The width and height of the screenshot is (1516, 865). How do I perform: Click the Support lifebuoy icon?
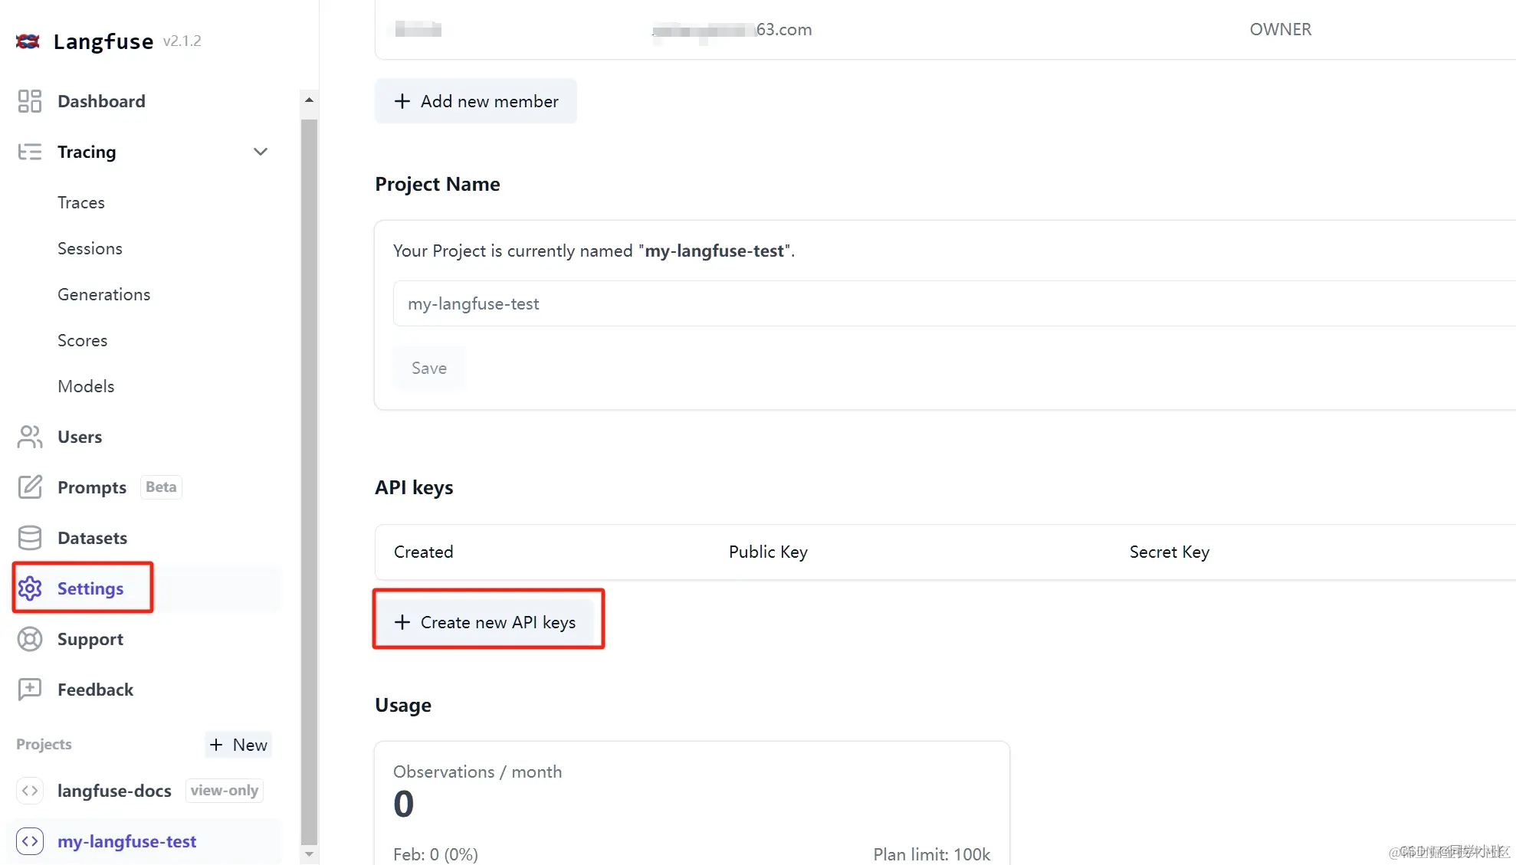click(29, 639)
